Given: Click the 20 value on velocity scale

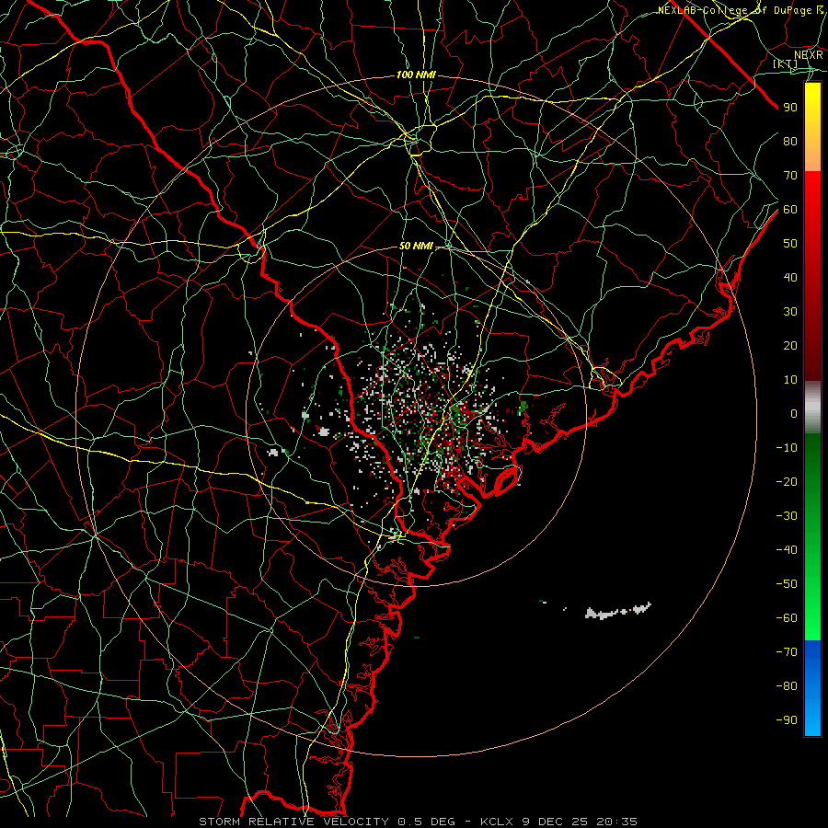Looking at the screenshot, I should point(790,346).
